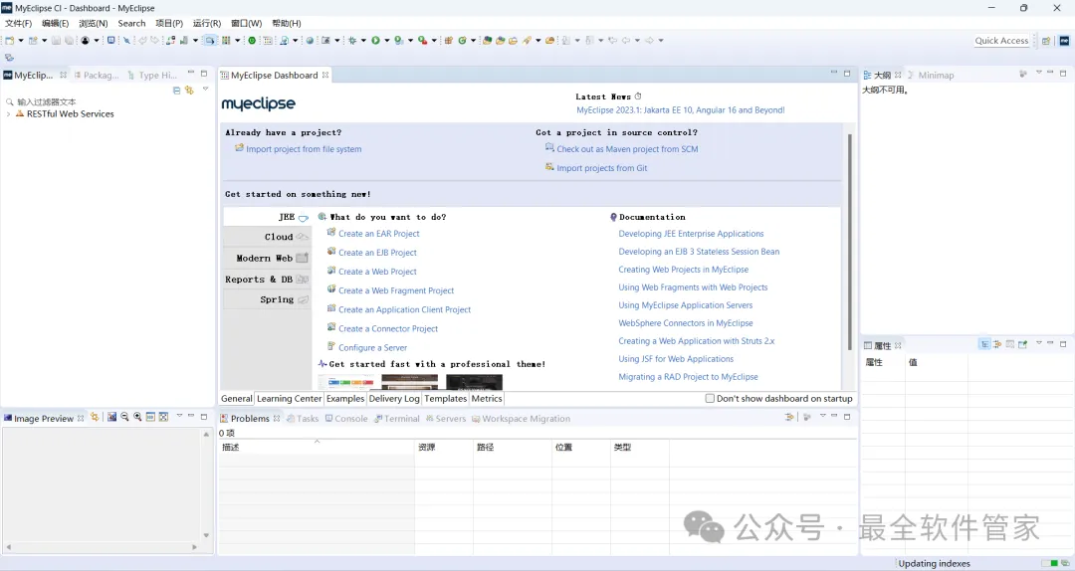This screenshot has height=571, width=1075.
Task: Switch to the Minimap tab
Action: click(x=931, y=76)
